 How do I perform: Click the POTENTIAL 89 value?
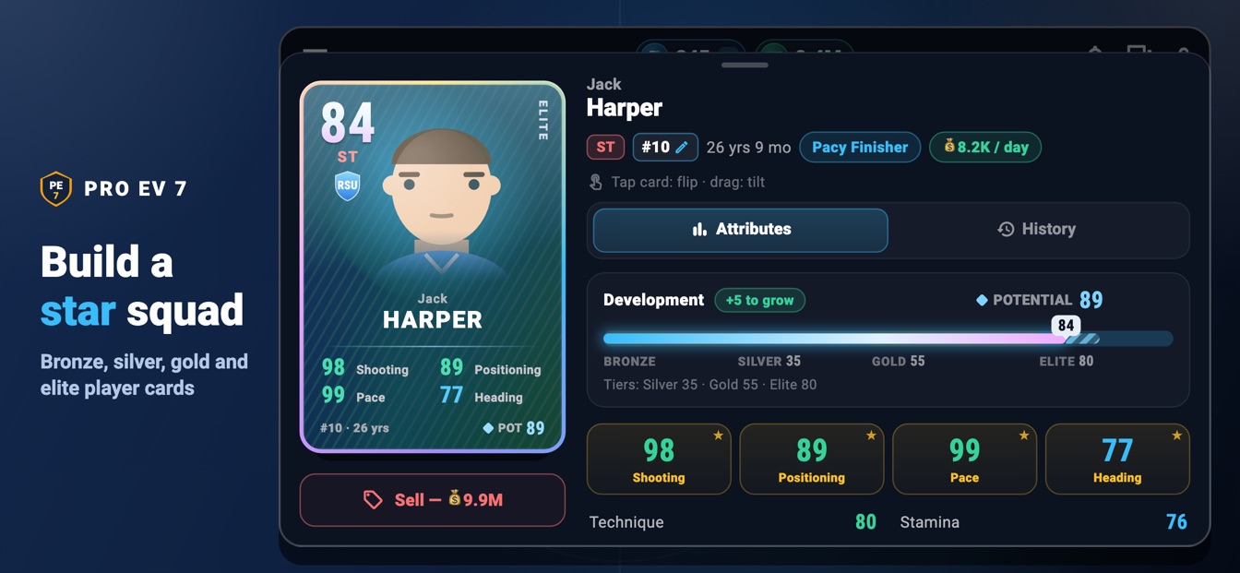point(1091,300)
